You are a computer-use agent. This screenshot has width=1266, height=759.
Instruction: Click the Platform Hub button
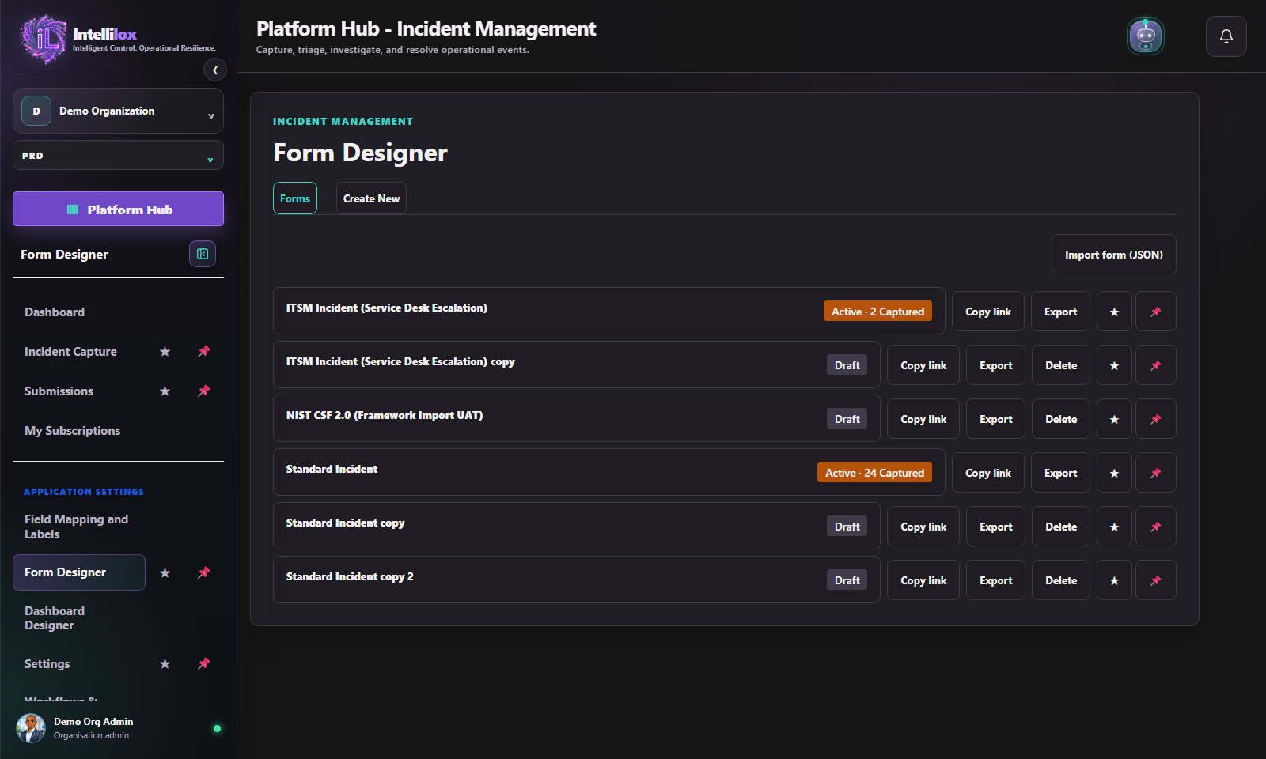tap(118, 210)
